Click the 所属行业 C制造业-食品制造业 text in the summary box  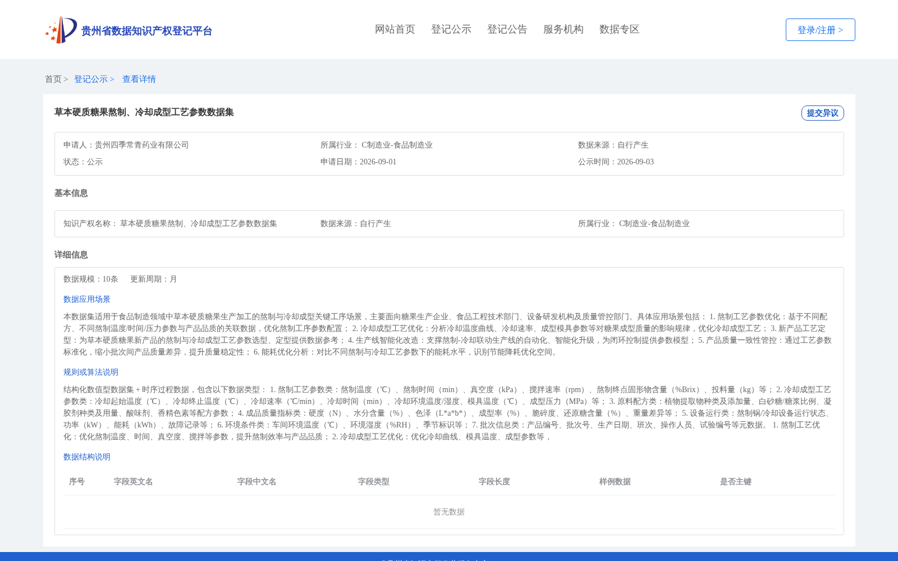click(377, 145)
